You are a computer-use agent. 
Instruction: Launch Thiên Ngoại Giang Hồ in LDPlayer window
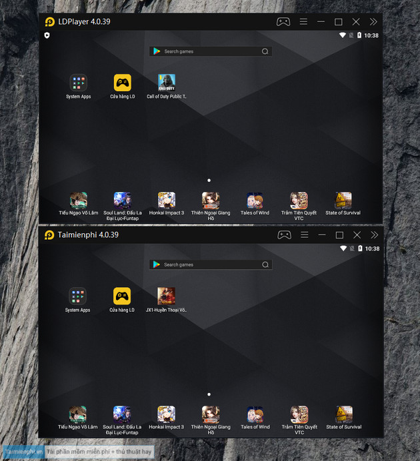(x=211, y=206)
